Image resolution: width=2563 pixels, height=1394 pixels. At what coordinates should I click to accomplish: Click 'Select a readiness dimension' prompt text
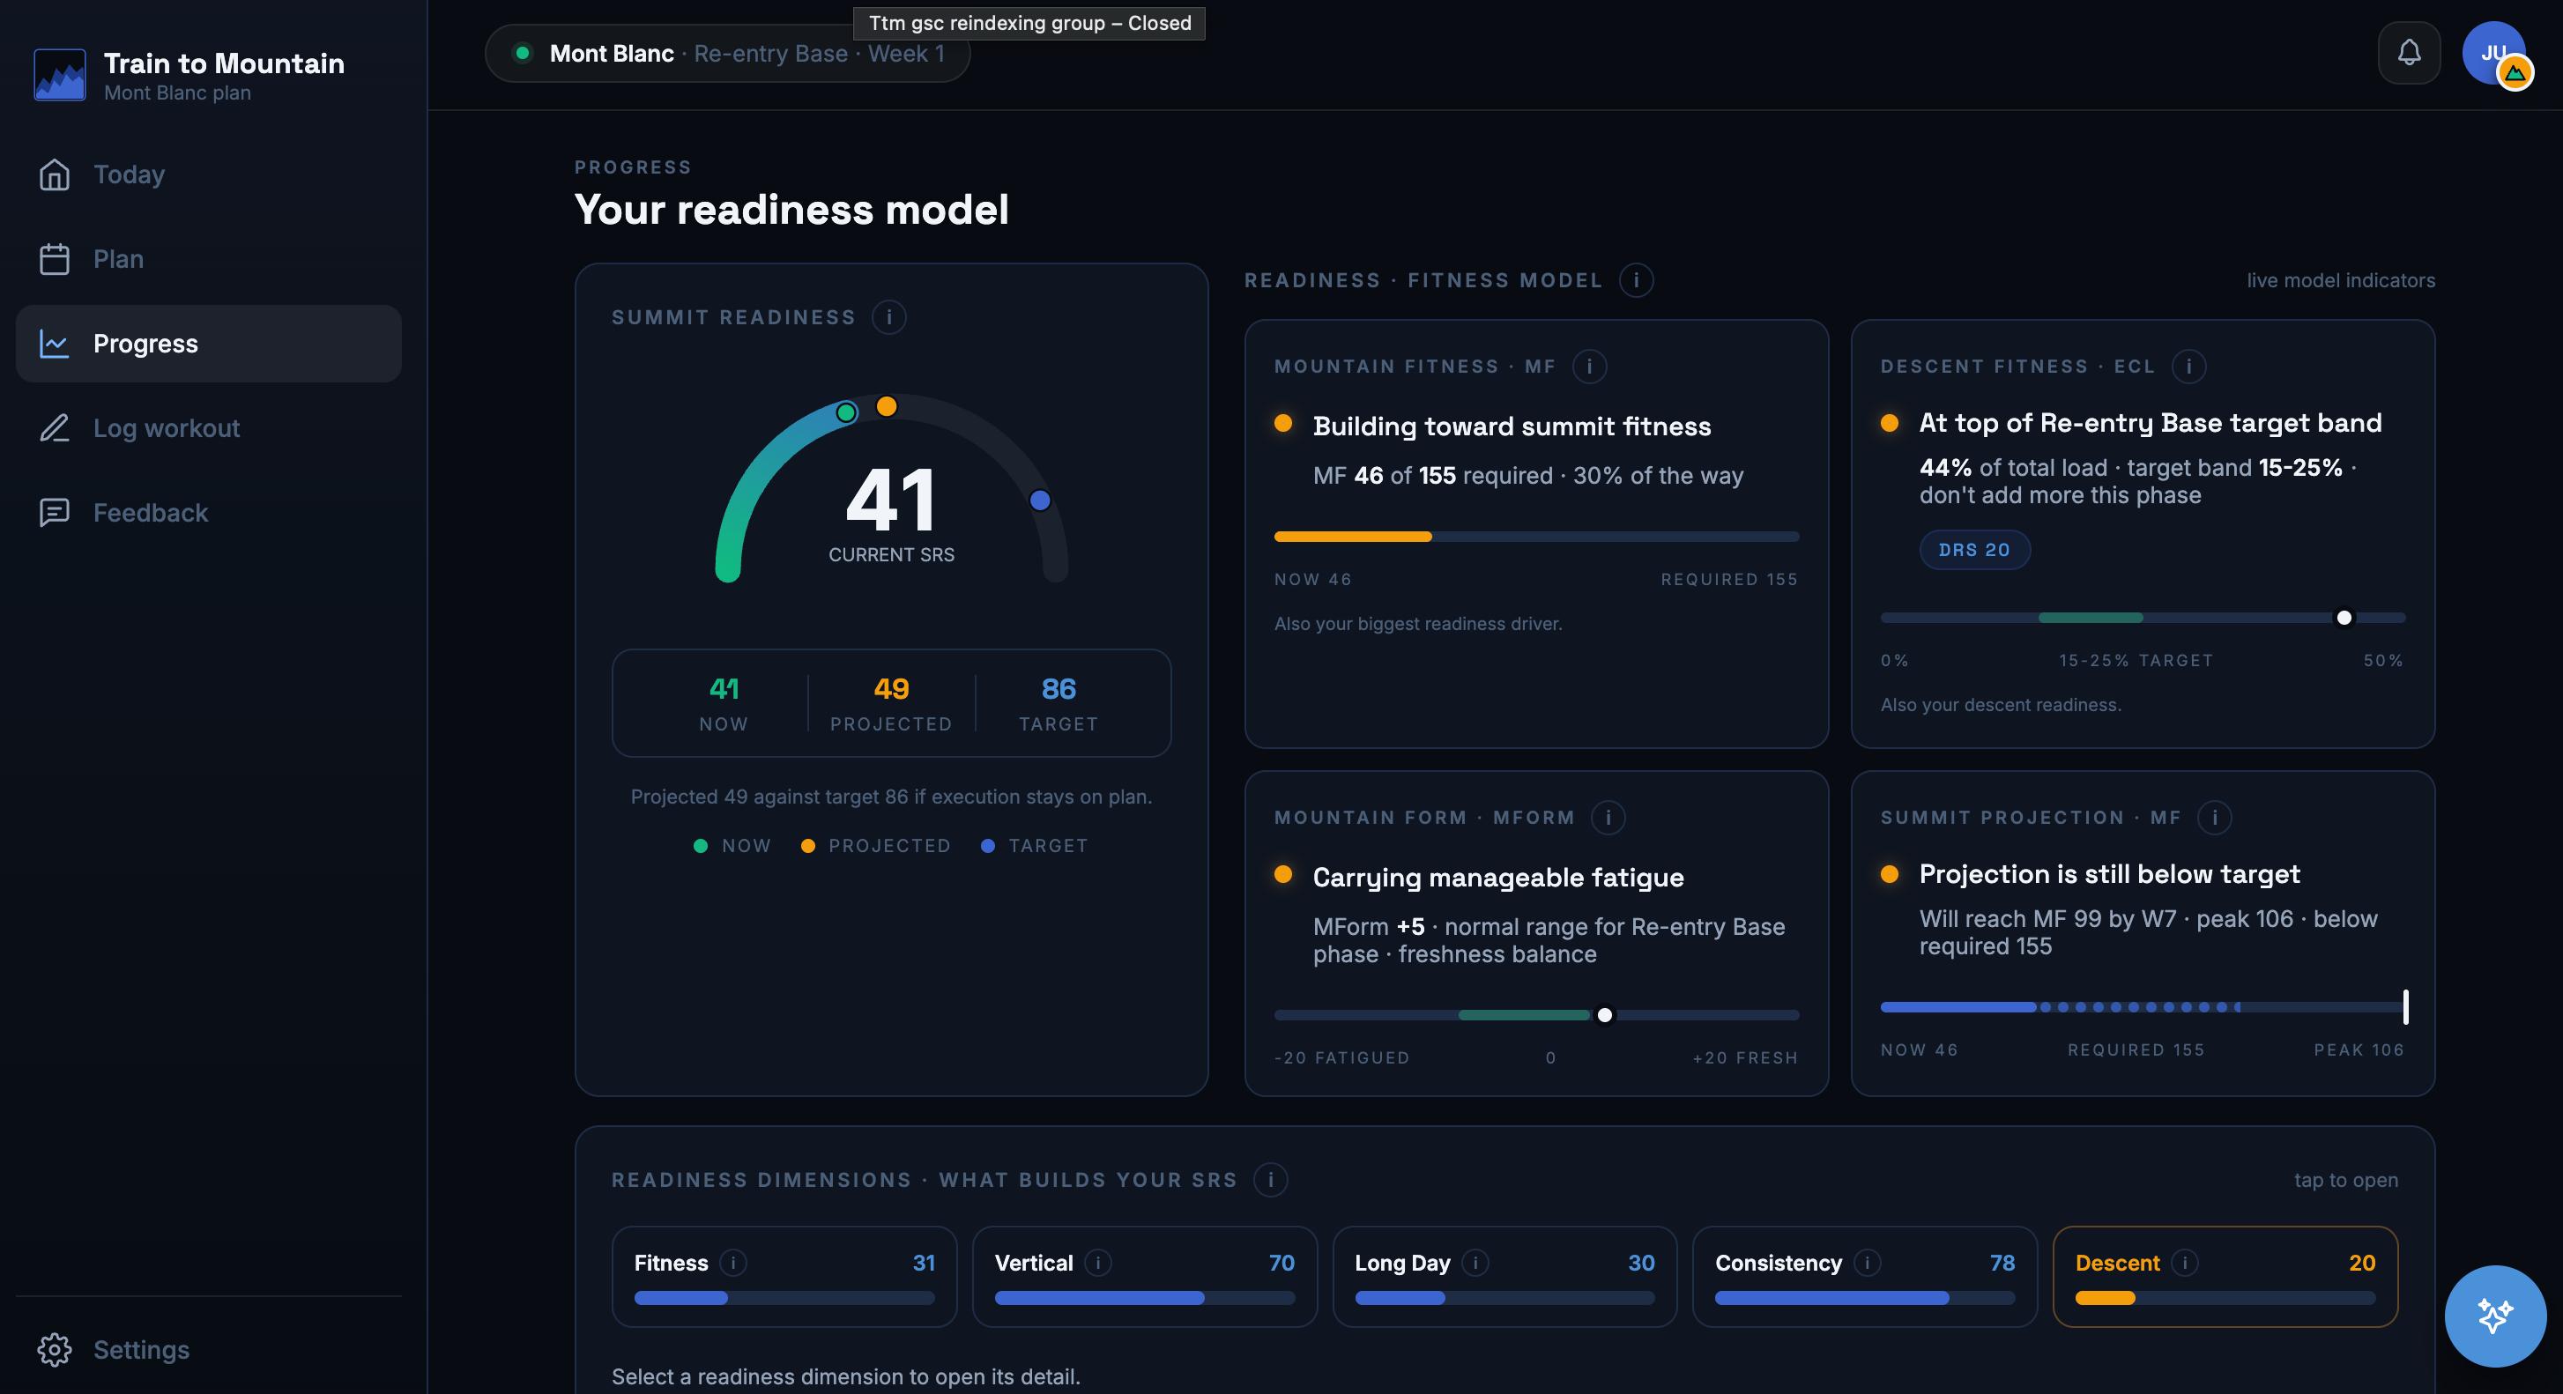click(x=844, y=1376)
